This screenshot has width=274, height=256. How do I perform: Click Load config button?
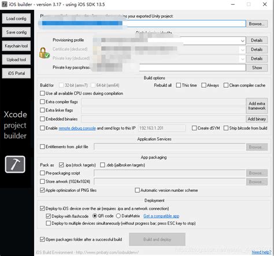(x=16, y=18)
